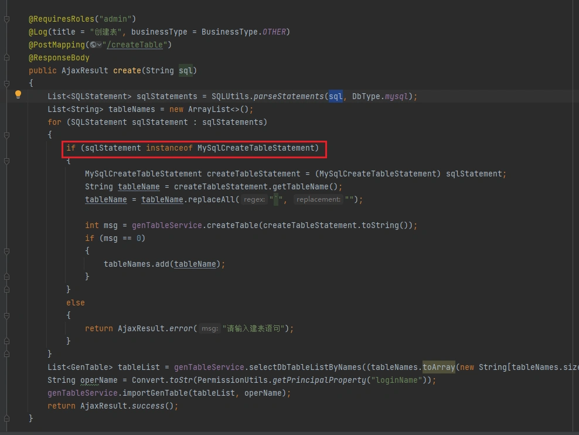Click the yellow light bulb quick-fix icon
579x435 pixels.
[x=18, y=94]
